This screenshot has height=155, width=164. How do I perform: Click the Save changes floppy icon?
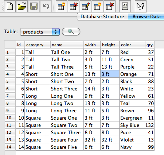click(34, 6)
